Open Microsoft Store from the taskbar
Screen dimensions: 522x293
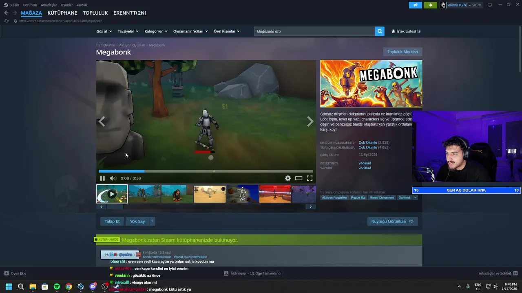click(45, 286)
